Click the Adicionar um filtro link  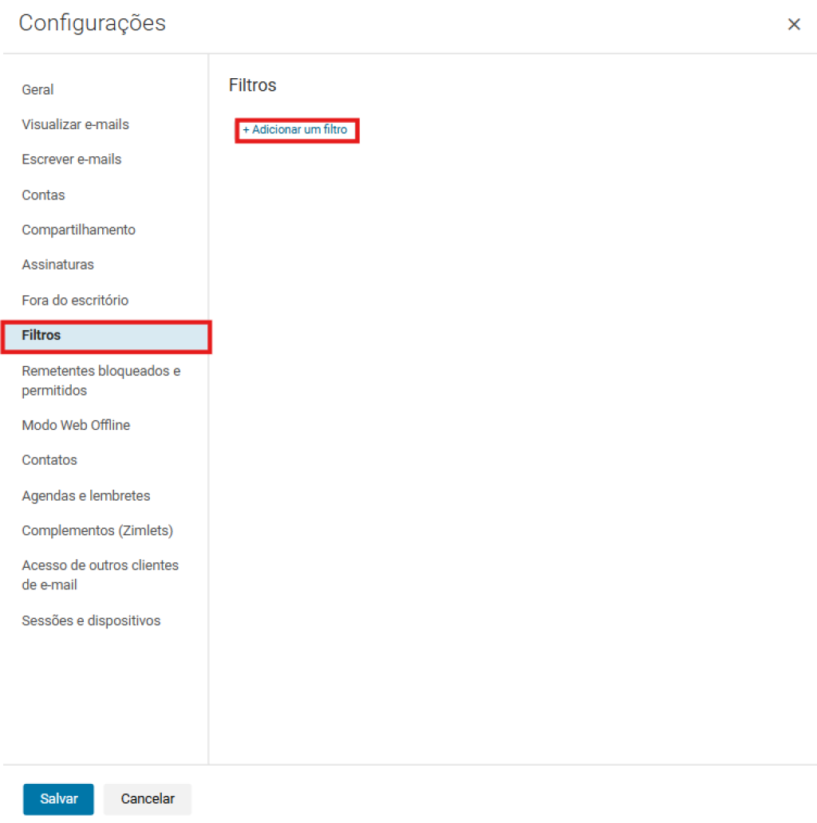[295, 129]
